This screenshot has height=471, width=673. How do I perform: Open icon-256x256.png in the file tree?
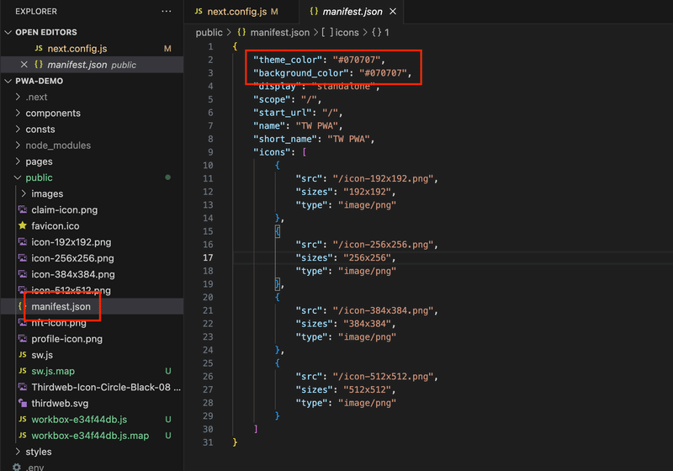point(72,258)
